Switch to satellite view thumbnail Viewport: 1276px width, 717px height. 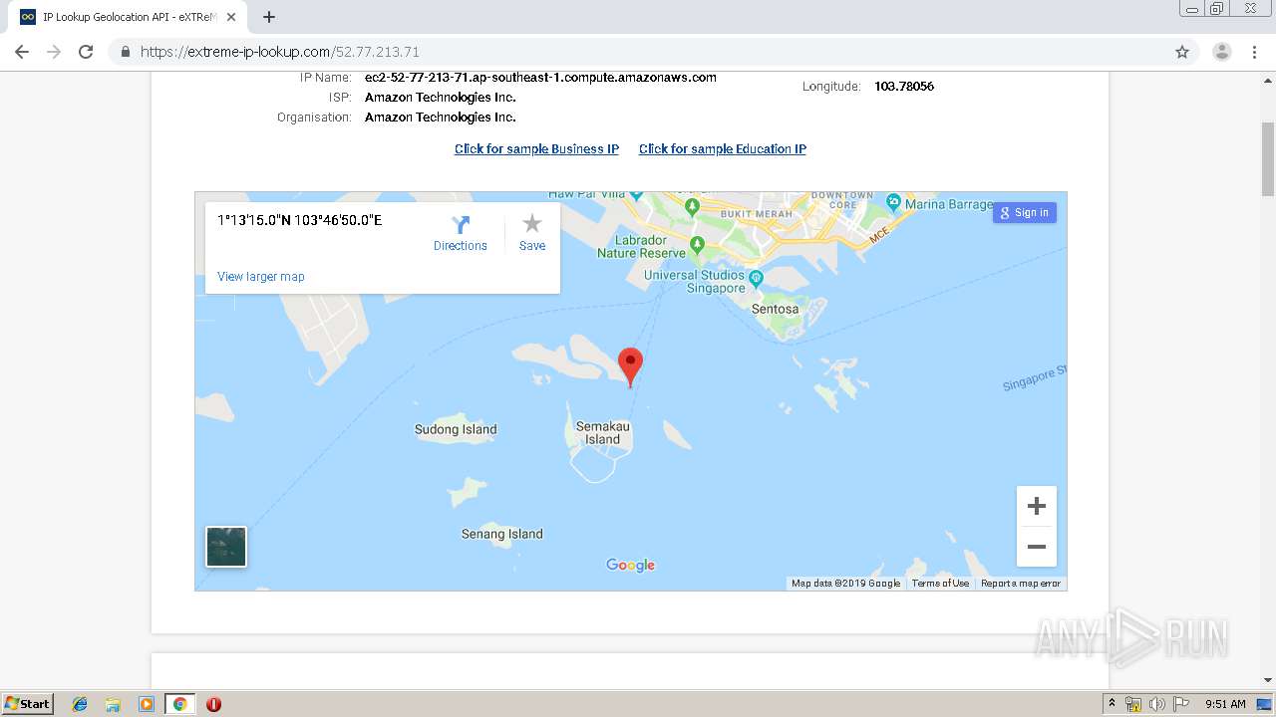226,547
